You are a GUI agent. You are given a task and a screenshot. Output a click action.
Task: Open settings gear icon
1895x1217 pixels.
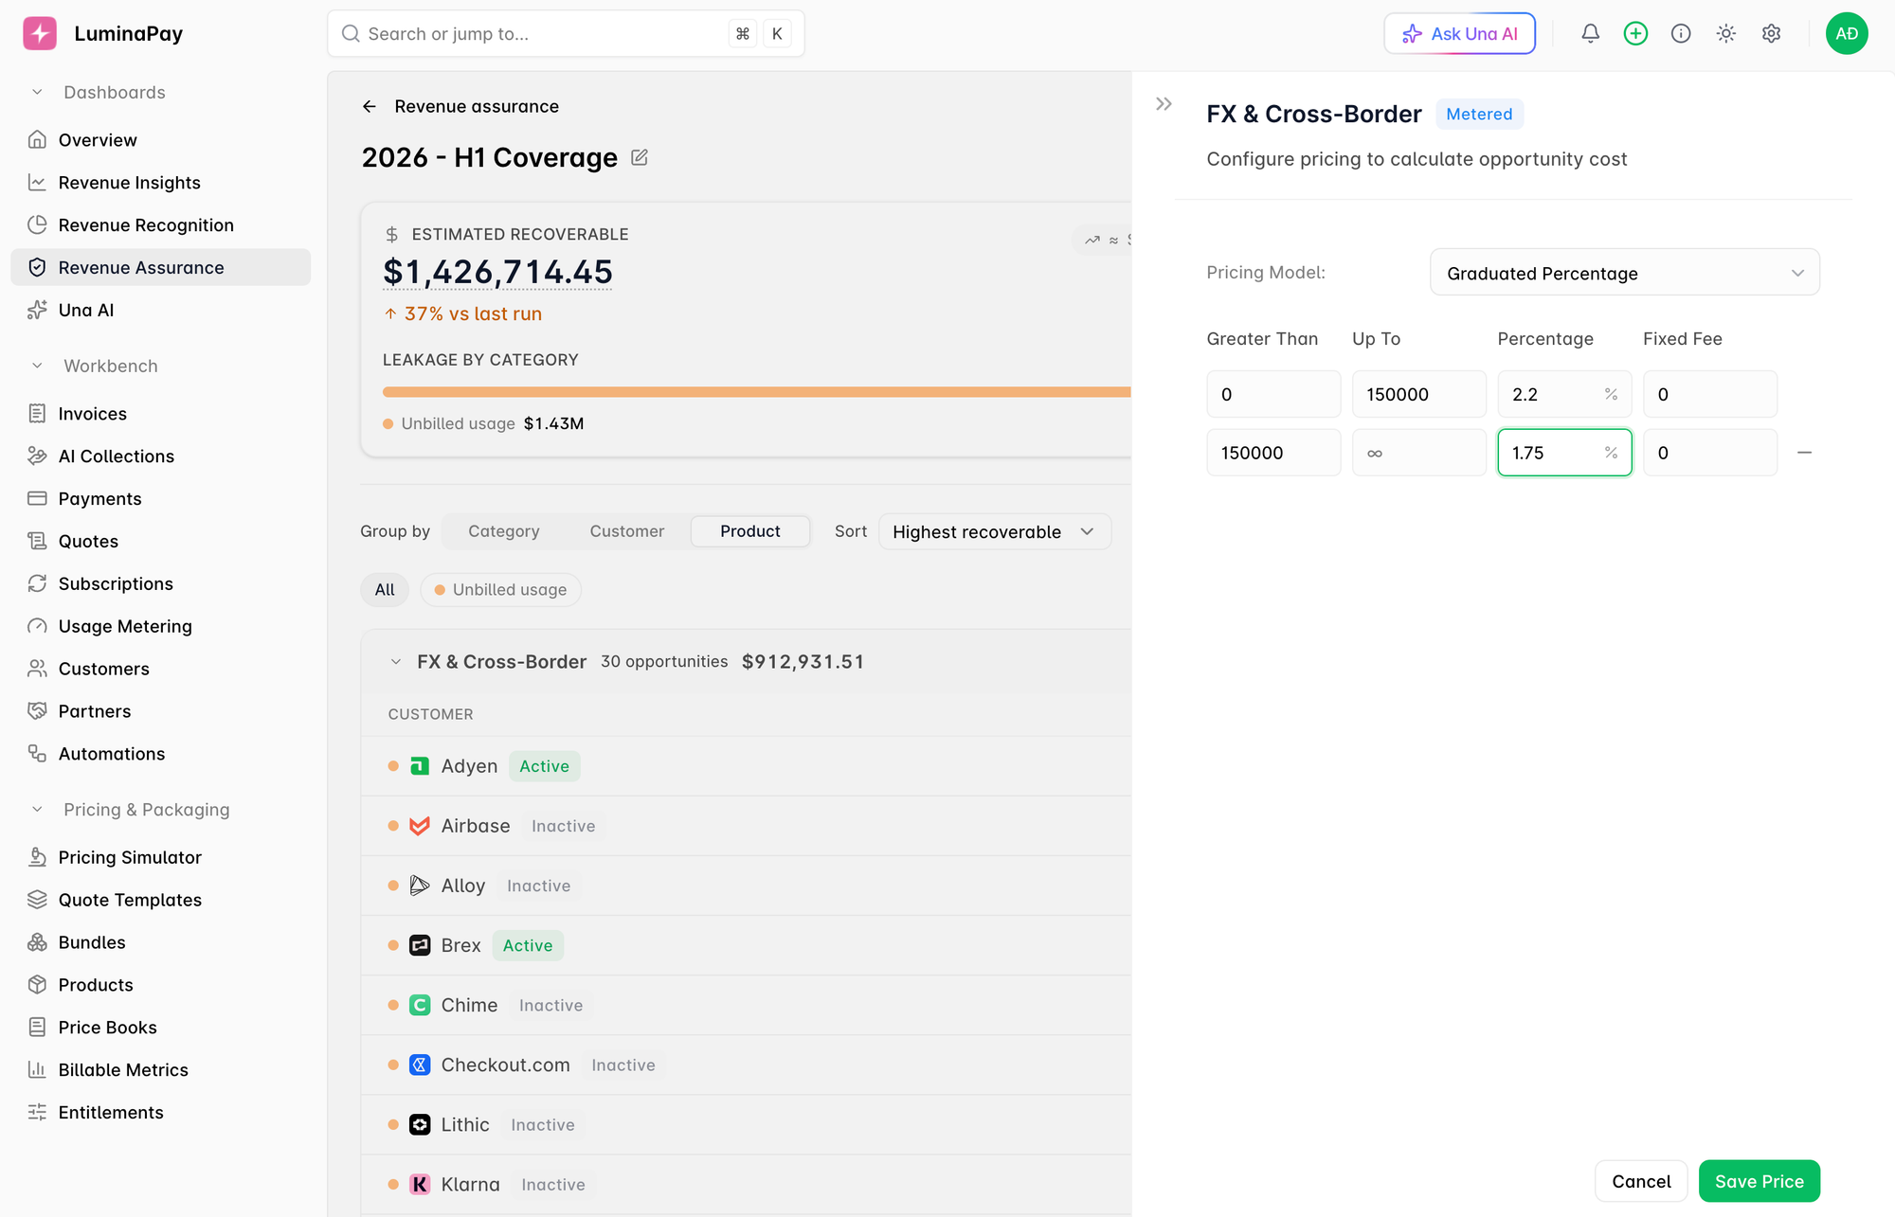coord(1771,33)
